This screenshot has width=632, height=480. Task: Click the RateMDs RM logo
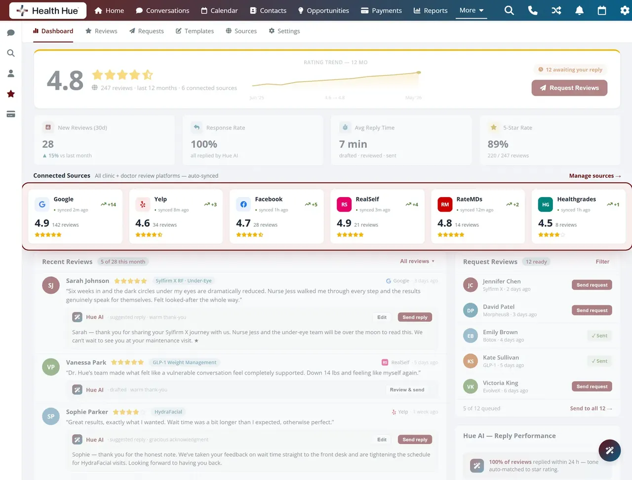(x=445, y=204)
